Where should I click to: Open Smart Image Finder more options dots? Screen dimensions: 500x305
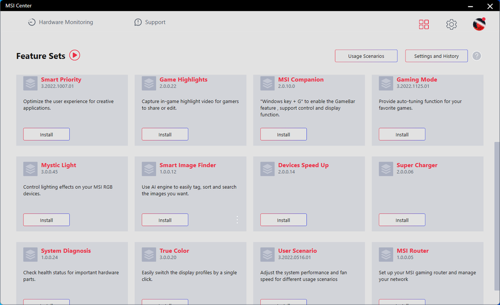click(x=237, y=219)
